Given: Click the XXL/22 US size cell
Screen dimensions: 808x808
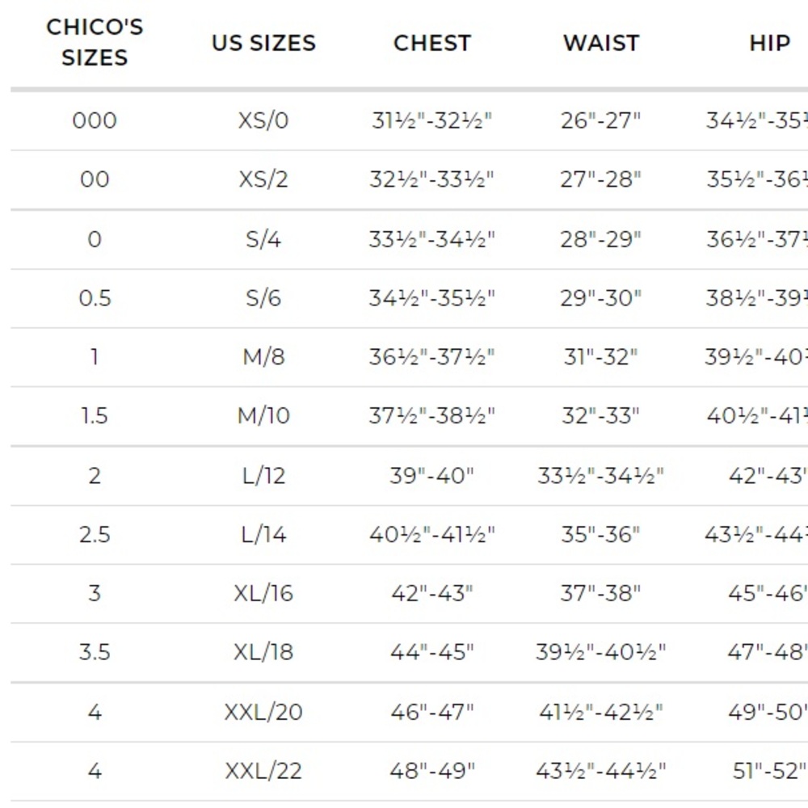Looking at the screenshot, I should click(x=263, y=771).
